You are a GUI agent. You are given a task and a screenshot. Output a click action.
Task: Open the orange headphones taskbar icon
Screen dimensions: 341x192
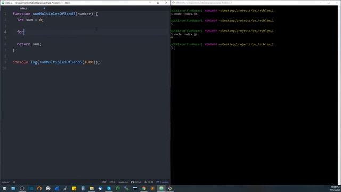(x=39, y=188)
